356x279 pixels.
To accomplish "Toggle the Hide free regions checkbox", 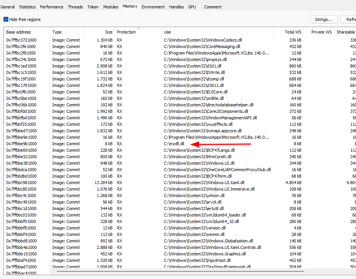I will pos(6,19).
